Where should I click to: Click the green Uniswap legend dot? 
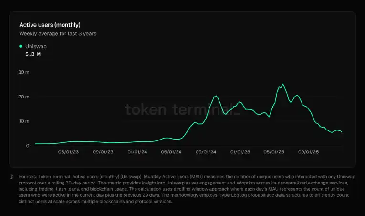click(x=21, y=46)
